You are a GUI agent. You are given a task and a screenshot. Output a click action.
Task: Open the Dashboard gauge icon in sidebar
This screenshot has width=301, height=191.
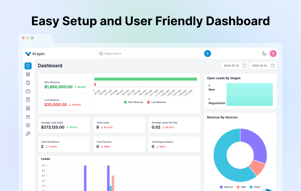[28, 66]
